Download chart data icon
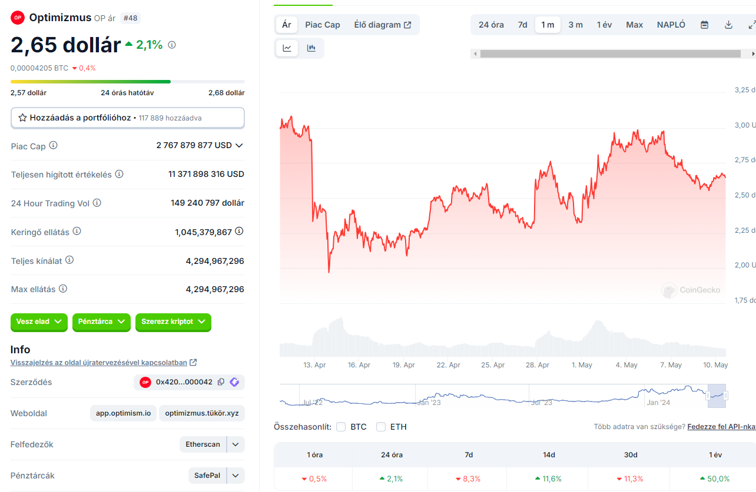756x492 pixels. 728,25
